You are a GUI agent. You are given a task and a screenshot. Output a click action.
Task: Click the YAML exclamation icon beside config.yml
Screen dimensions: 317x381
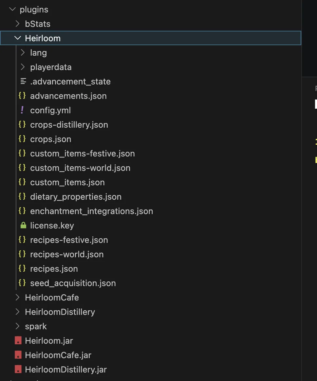pyautogui.click(x=22, y=110)
